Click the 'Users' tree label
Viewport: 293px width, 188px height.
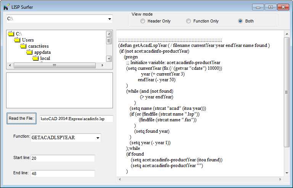pyautogui.click(x=28, y=40)
